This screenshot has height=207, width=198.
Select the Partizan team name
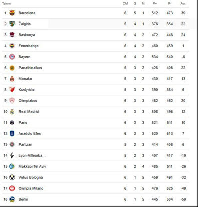tap(25, 145)
